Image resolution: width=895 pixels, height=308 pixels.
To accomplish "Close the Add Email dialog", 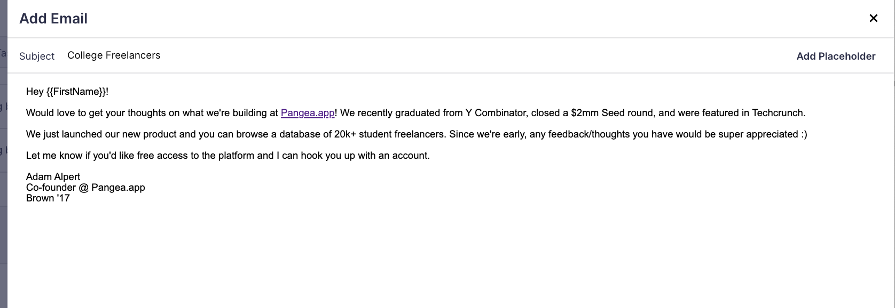I will 874,18.
